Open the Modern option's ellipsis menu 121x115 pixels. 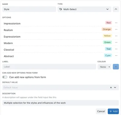point(116,42)
